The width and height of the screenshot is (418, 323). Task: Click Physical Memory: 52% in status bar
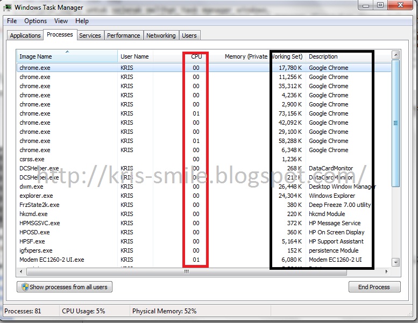(x=164, y=311)
